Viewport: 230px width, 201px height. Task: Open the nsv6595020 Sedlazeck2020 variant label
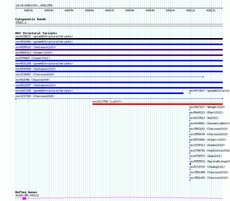(x=36, y=47)
